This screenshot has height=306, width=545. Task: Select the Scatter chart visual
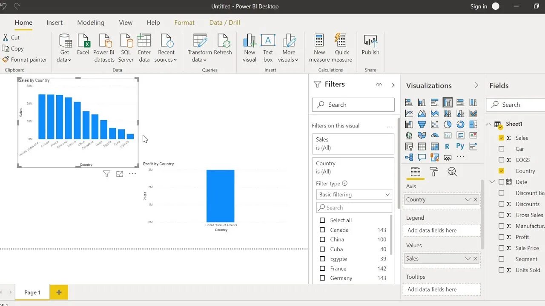coord(435,125)
